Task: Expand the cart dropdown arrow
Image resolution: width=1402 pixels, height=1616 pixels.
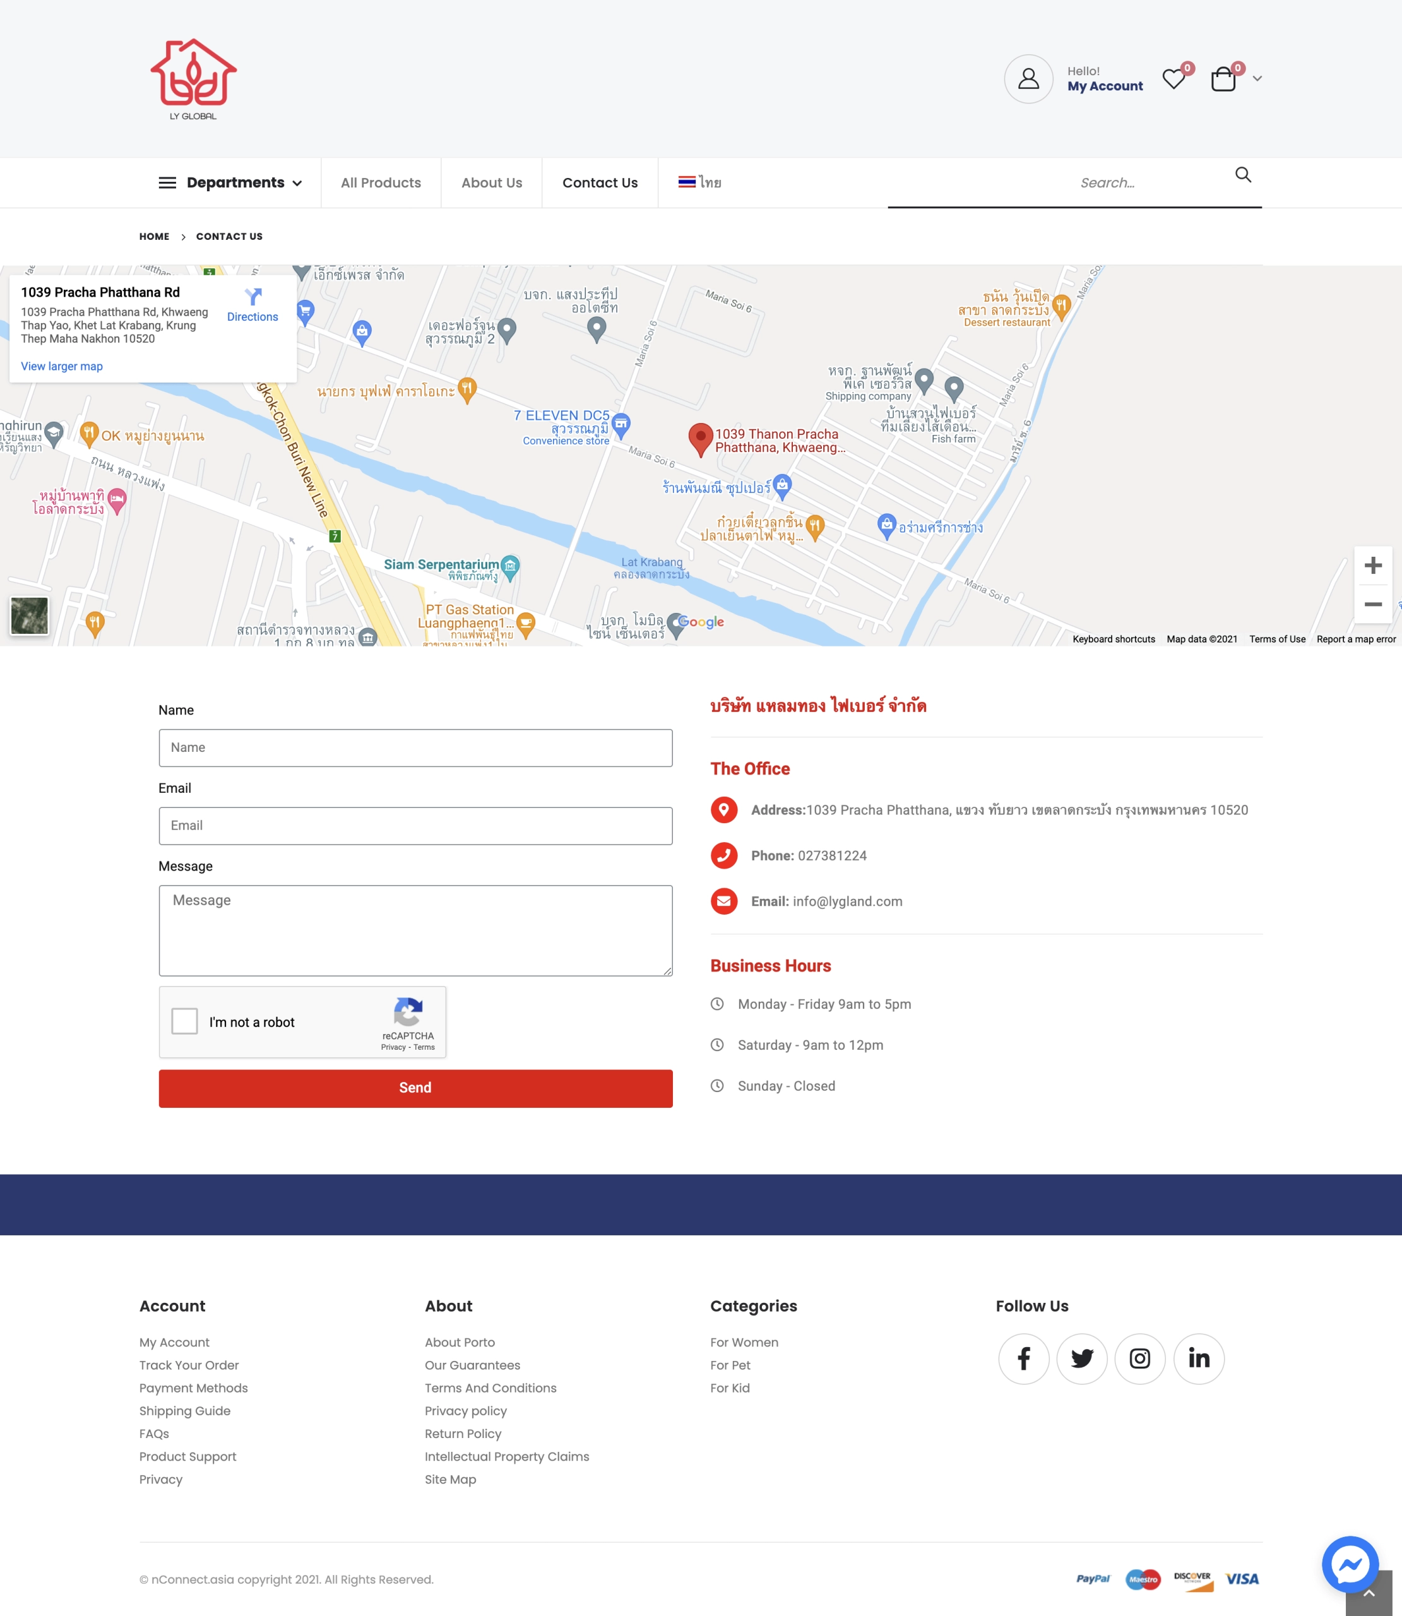Action: (x=1257, y=79)
